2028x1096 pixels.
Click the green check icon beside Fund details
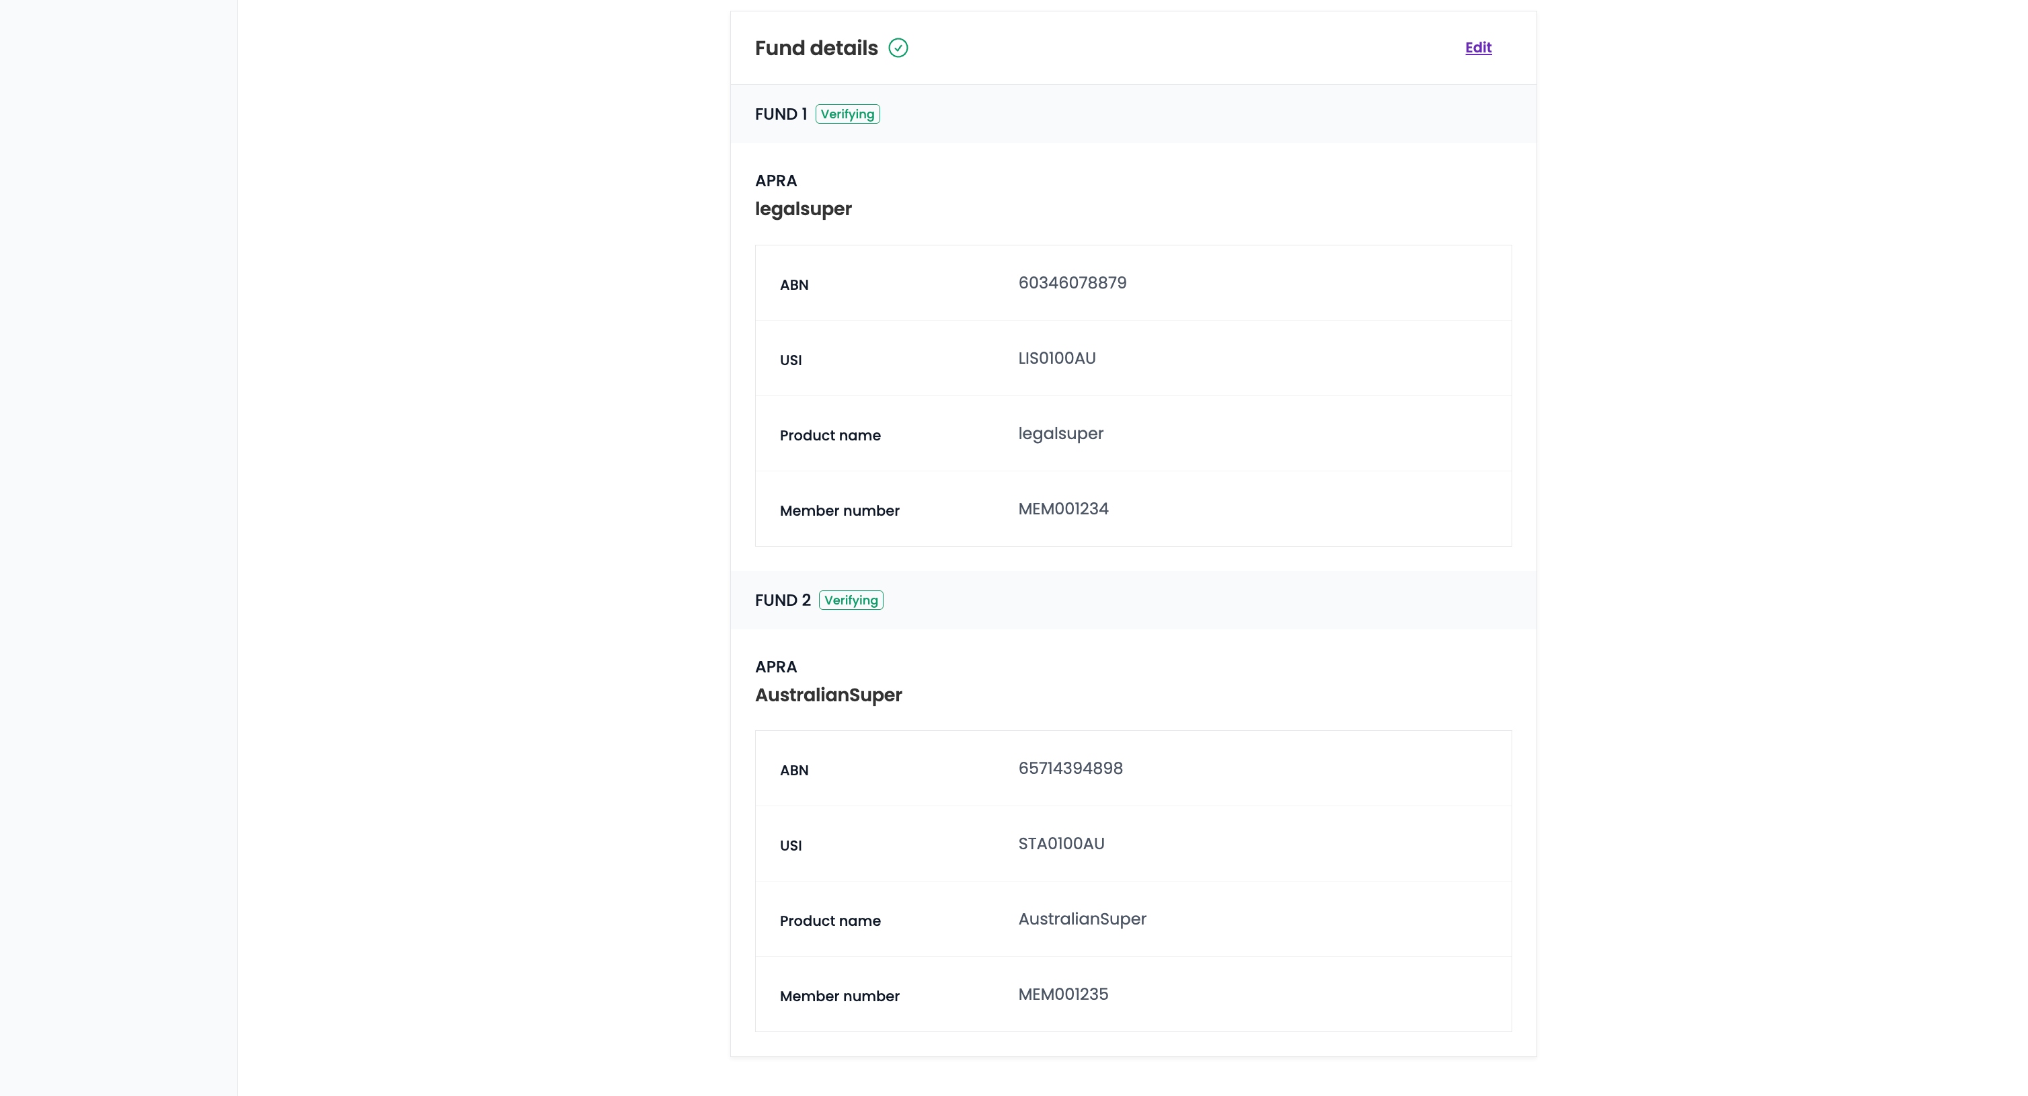coord(898,48)
